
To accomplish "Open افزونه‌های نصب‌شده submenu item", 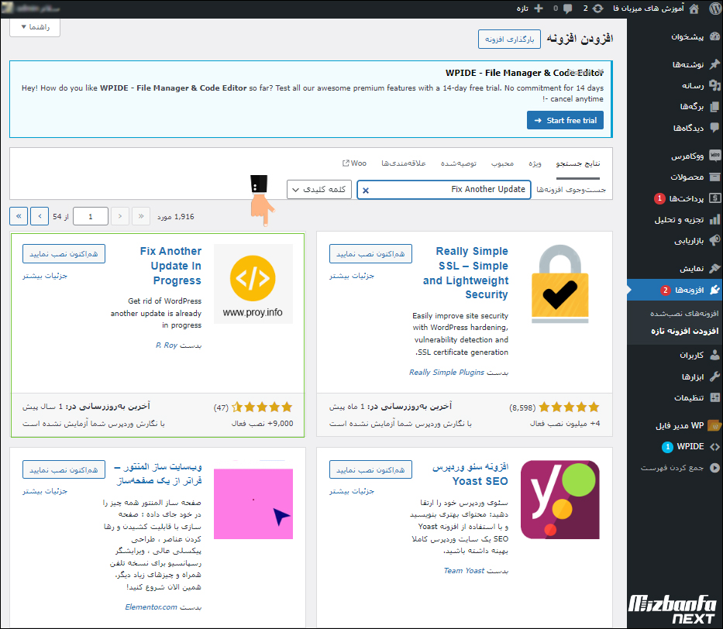I will point(684,314).
